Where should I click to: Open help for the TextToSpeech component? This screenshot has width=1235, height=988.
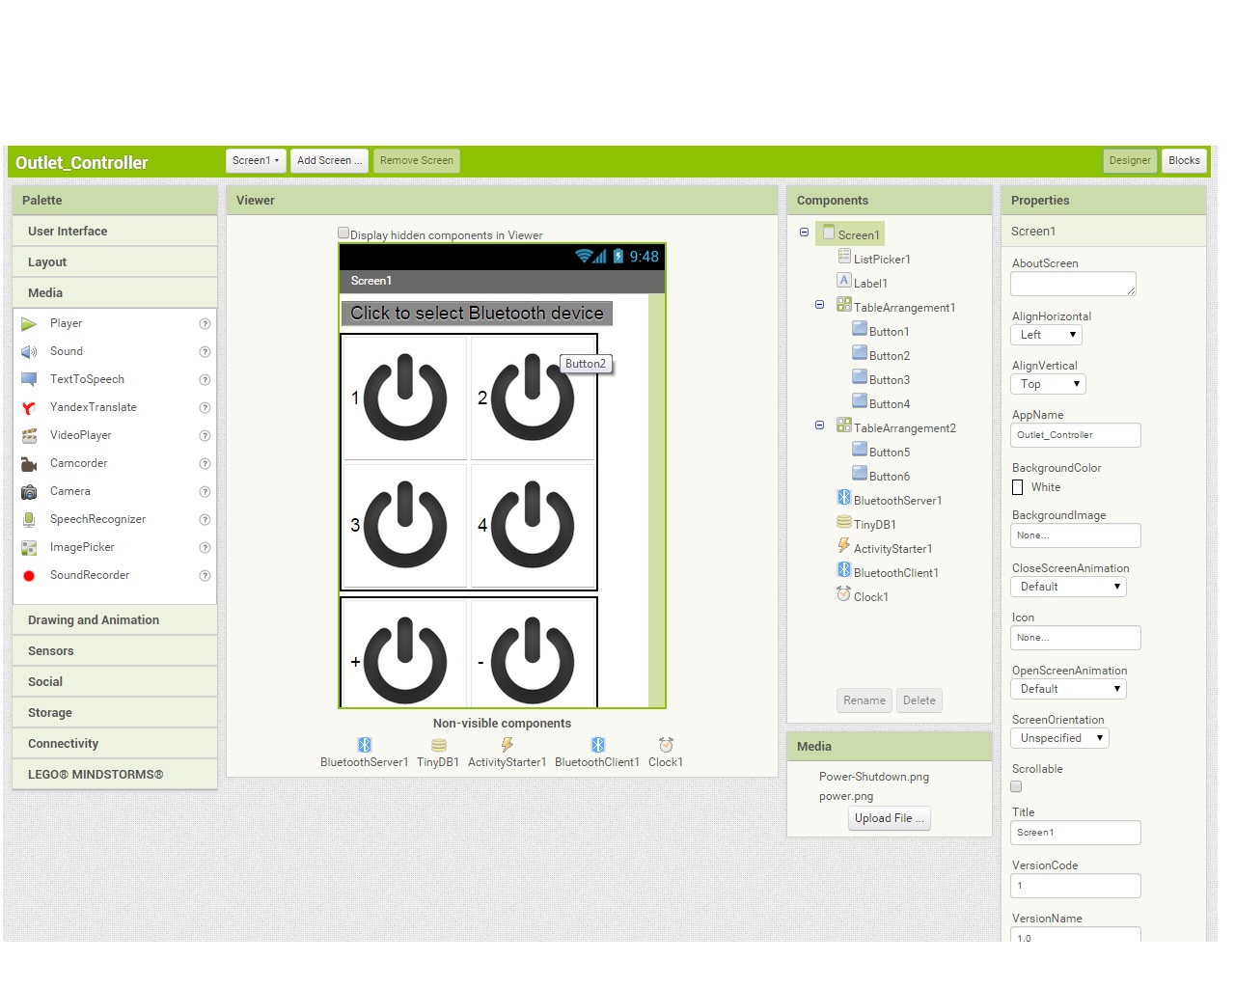[205, 379]
